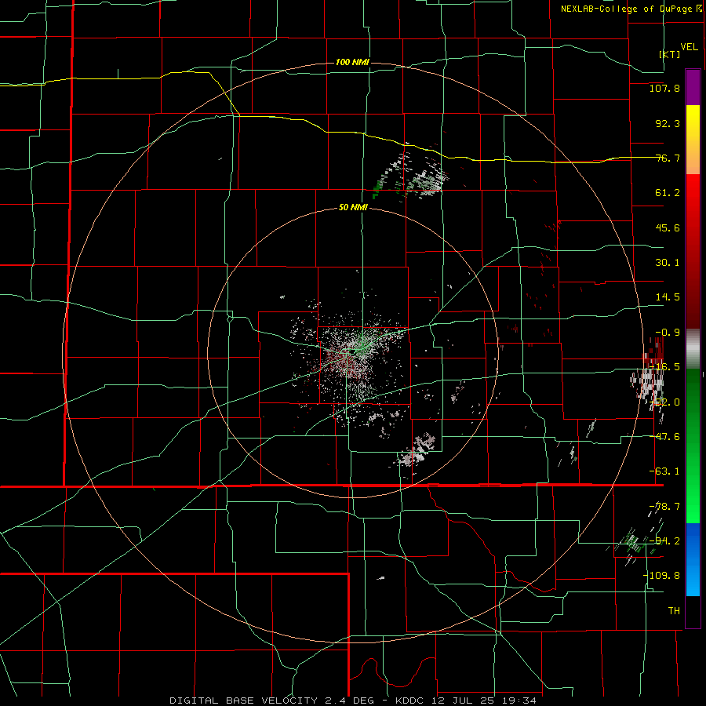The height and width of the screenshot is (706, 706).
Task: Click the 100 NMI range ring label
Action: (x=352, y=62)
